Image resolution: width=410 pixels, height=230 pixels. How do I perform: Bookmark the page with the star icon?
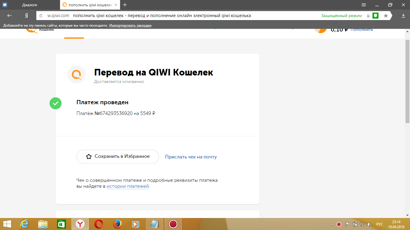click(x=386, y=16)
